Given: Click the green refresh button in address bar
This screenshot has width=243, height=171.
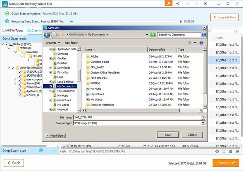Looking at the screenshot, I should tap(153, 35).
